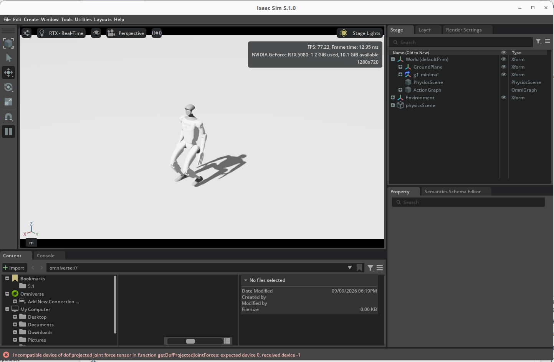The image size is (554, 362).
Task: Select the selection mode cube tool
Action: [x=8, y=43]
